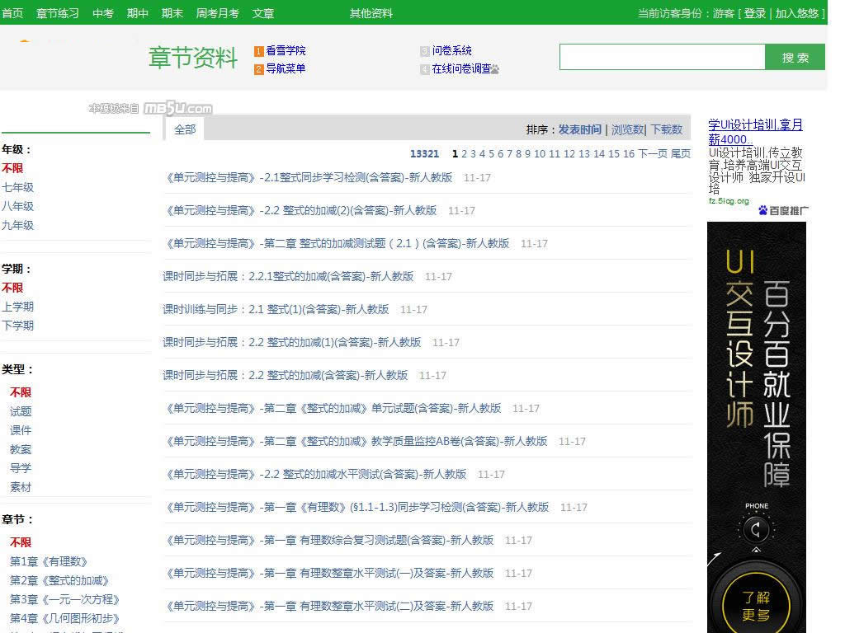The width and height of the screenshot is (845, 633).
Task: Filter type by 试题
Action: coord(21,411)
